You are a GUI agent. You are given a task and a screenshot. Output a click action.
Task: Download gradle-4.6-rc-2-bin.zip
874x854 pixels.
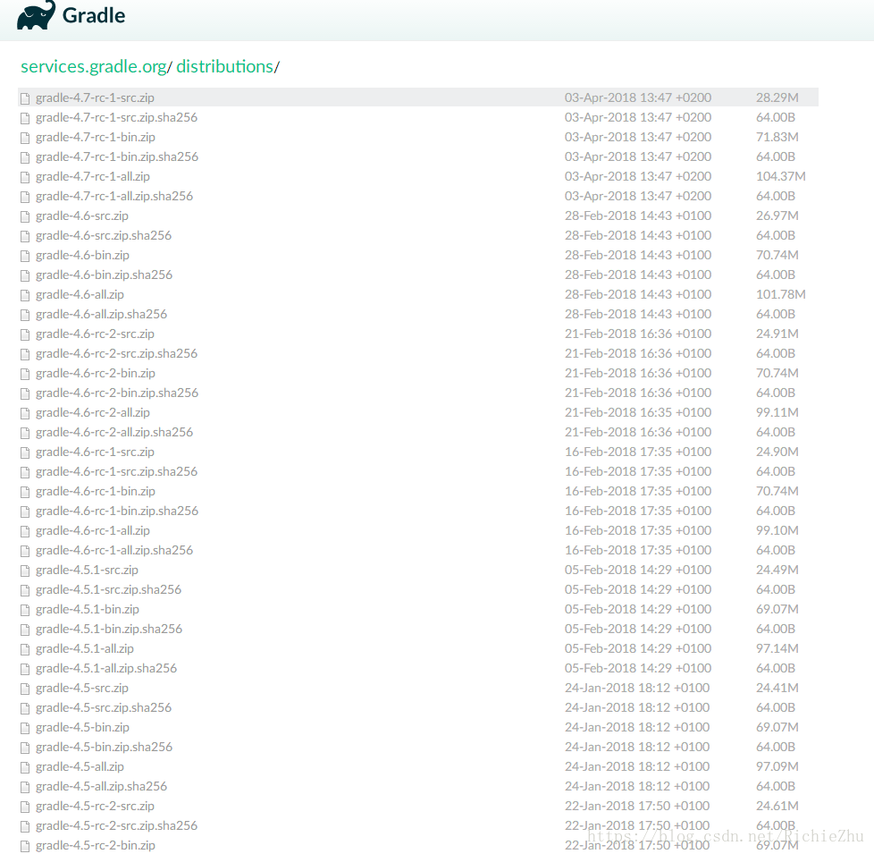tap(96, 373)
